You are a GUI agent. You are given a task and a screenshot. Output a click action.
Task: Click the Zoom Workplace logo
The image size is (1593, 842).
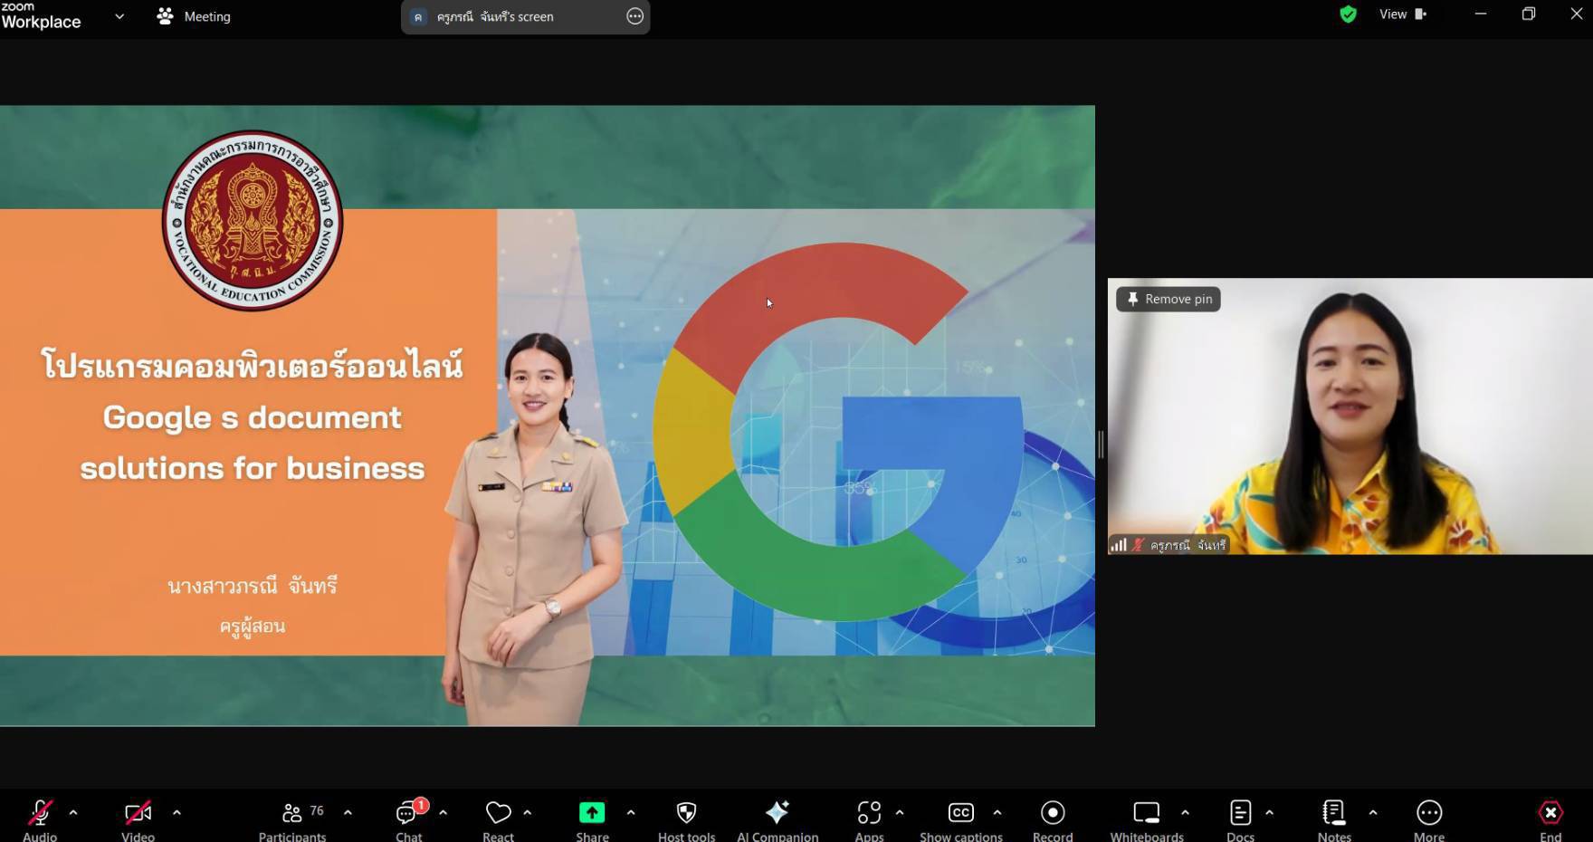click(41, 16)
